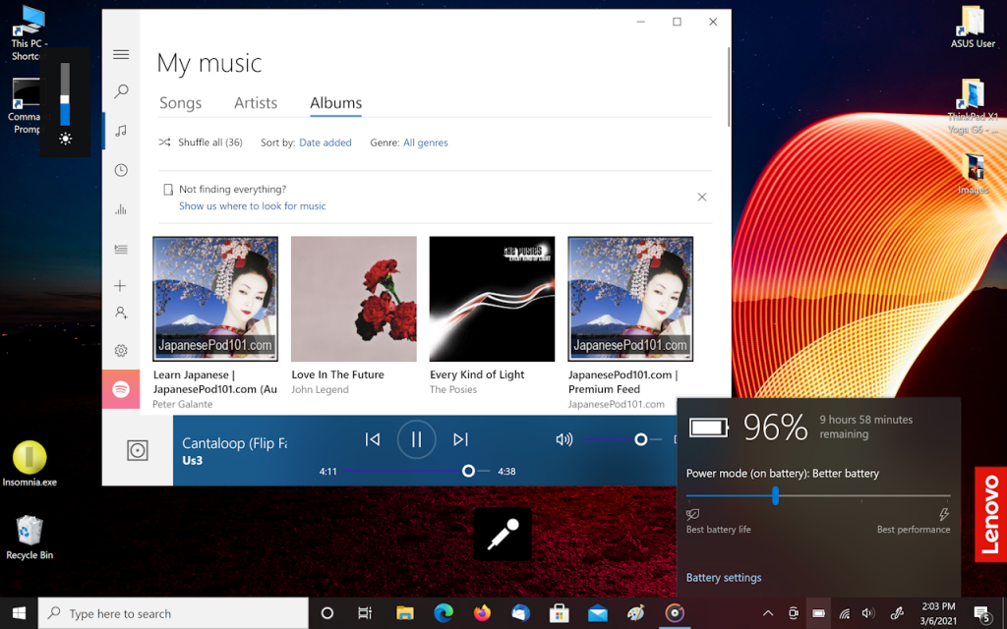1007x629 pixels.
Task: Click the Groove Music vertical scrollbar
Action: (729, 86)
